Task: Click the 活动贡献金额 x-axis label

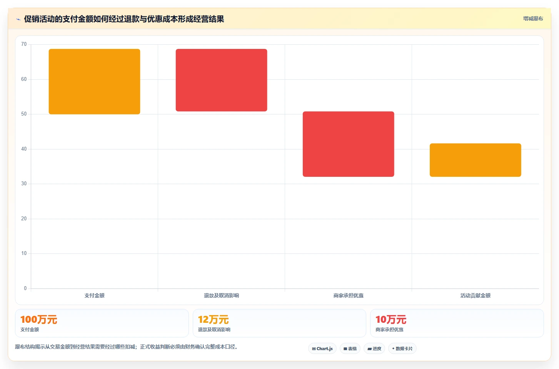Action: (475, 295)
